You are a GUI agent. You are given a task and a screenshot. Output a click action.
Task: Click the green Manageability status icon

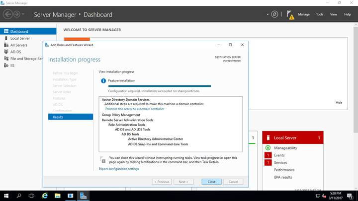pos(268,148)
